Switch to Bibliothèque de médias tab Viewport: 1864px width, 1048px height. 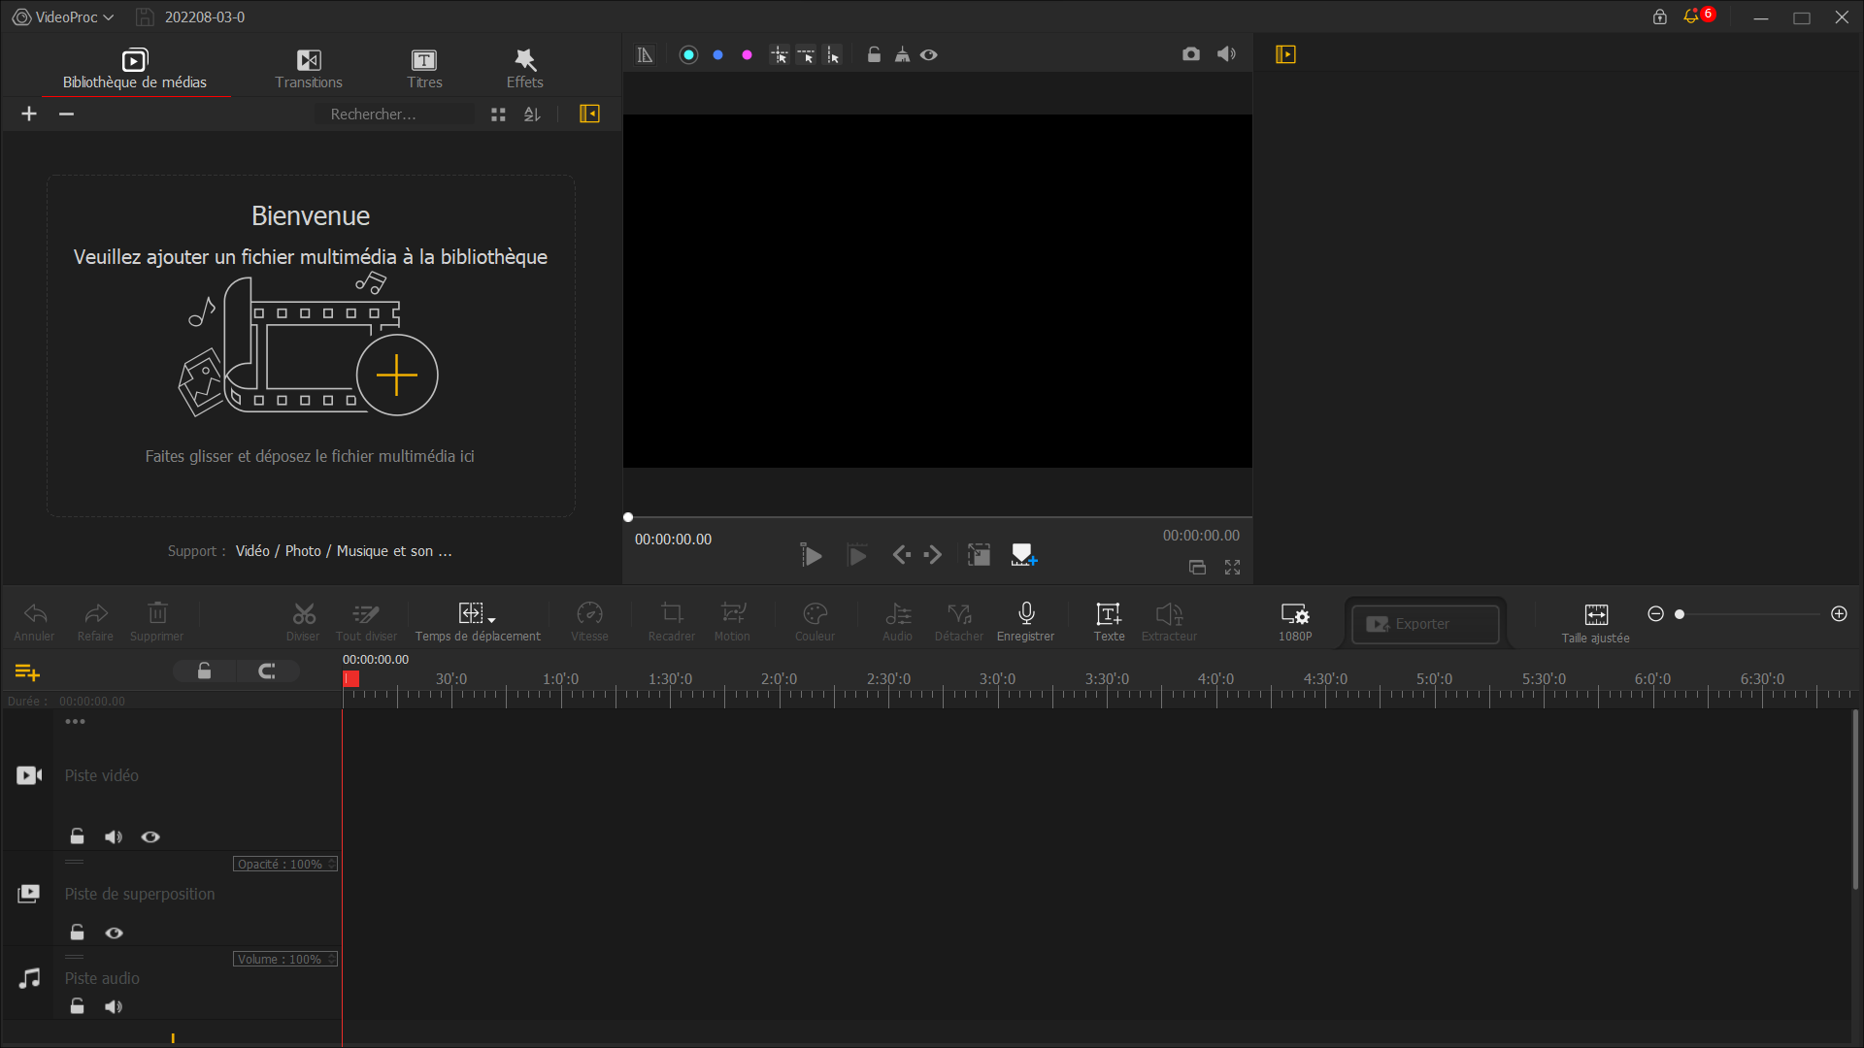coord(135,69)
